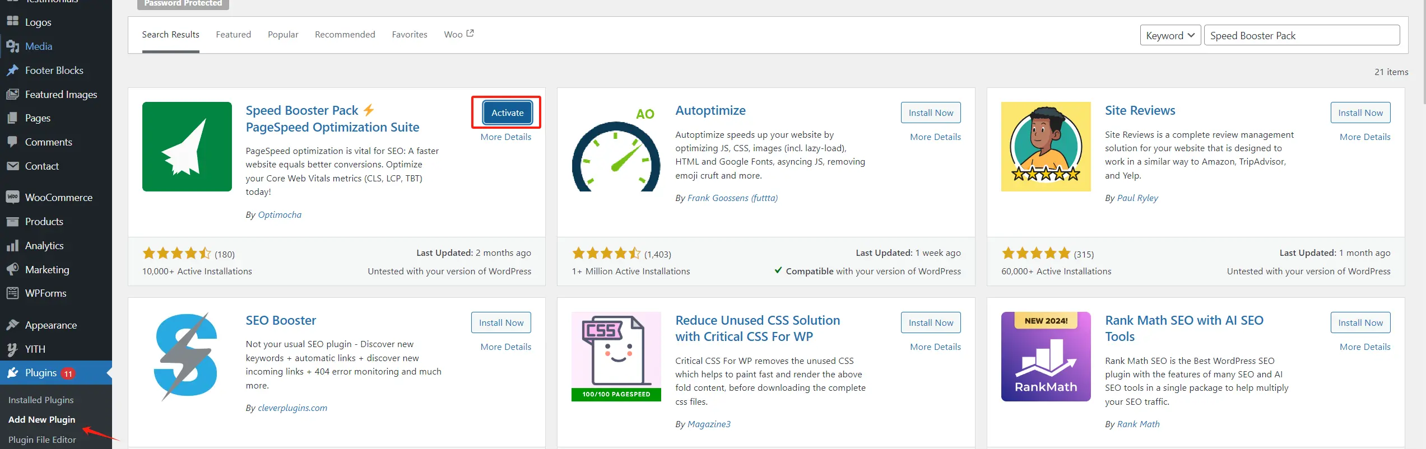Click the Appearance paintbrush icon
Viewport: 1426px width, 449px height.
(12, 325)
